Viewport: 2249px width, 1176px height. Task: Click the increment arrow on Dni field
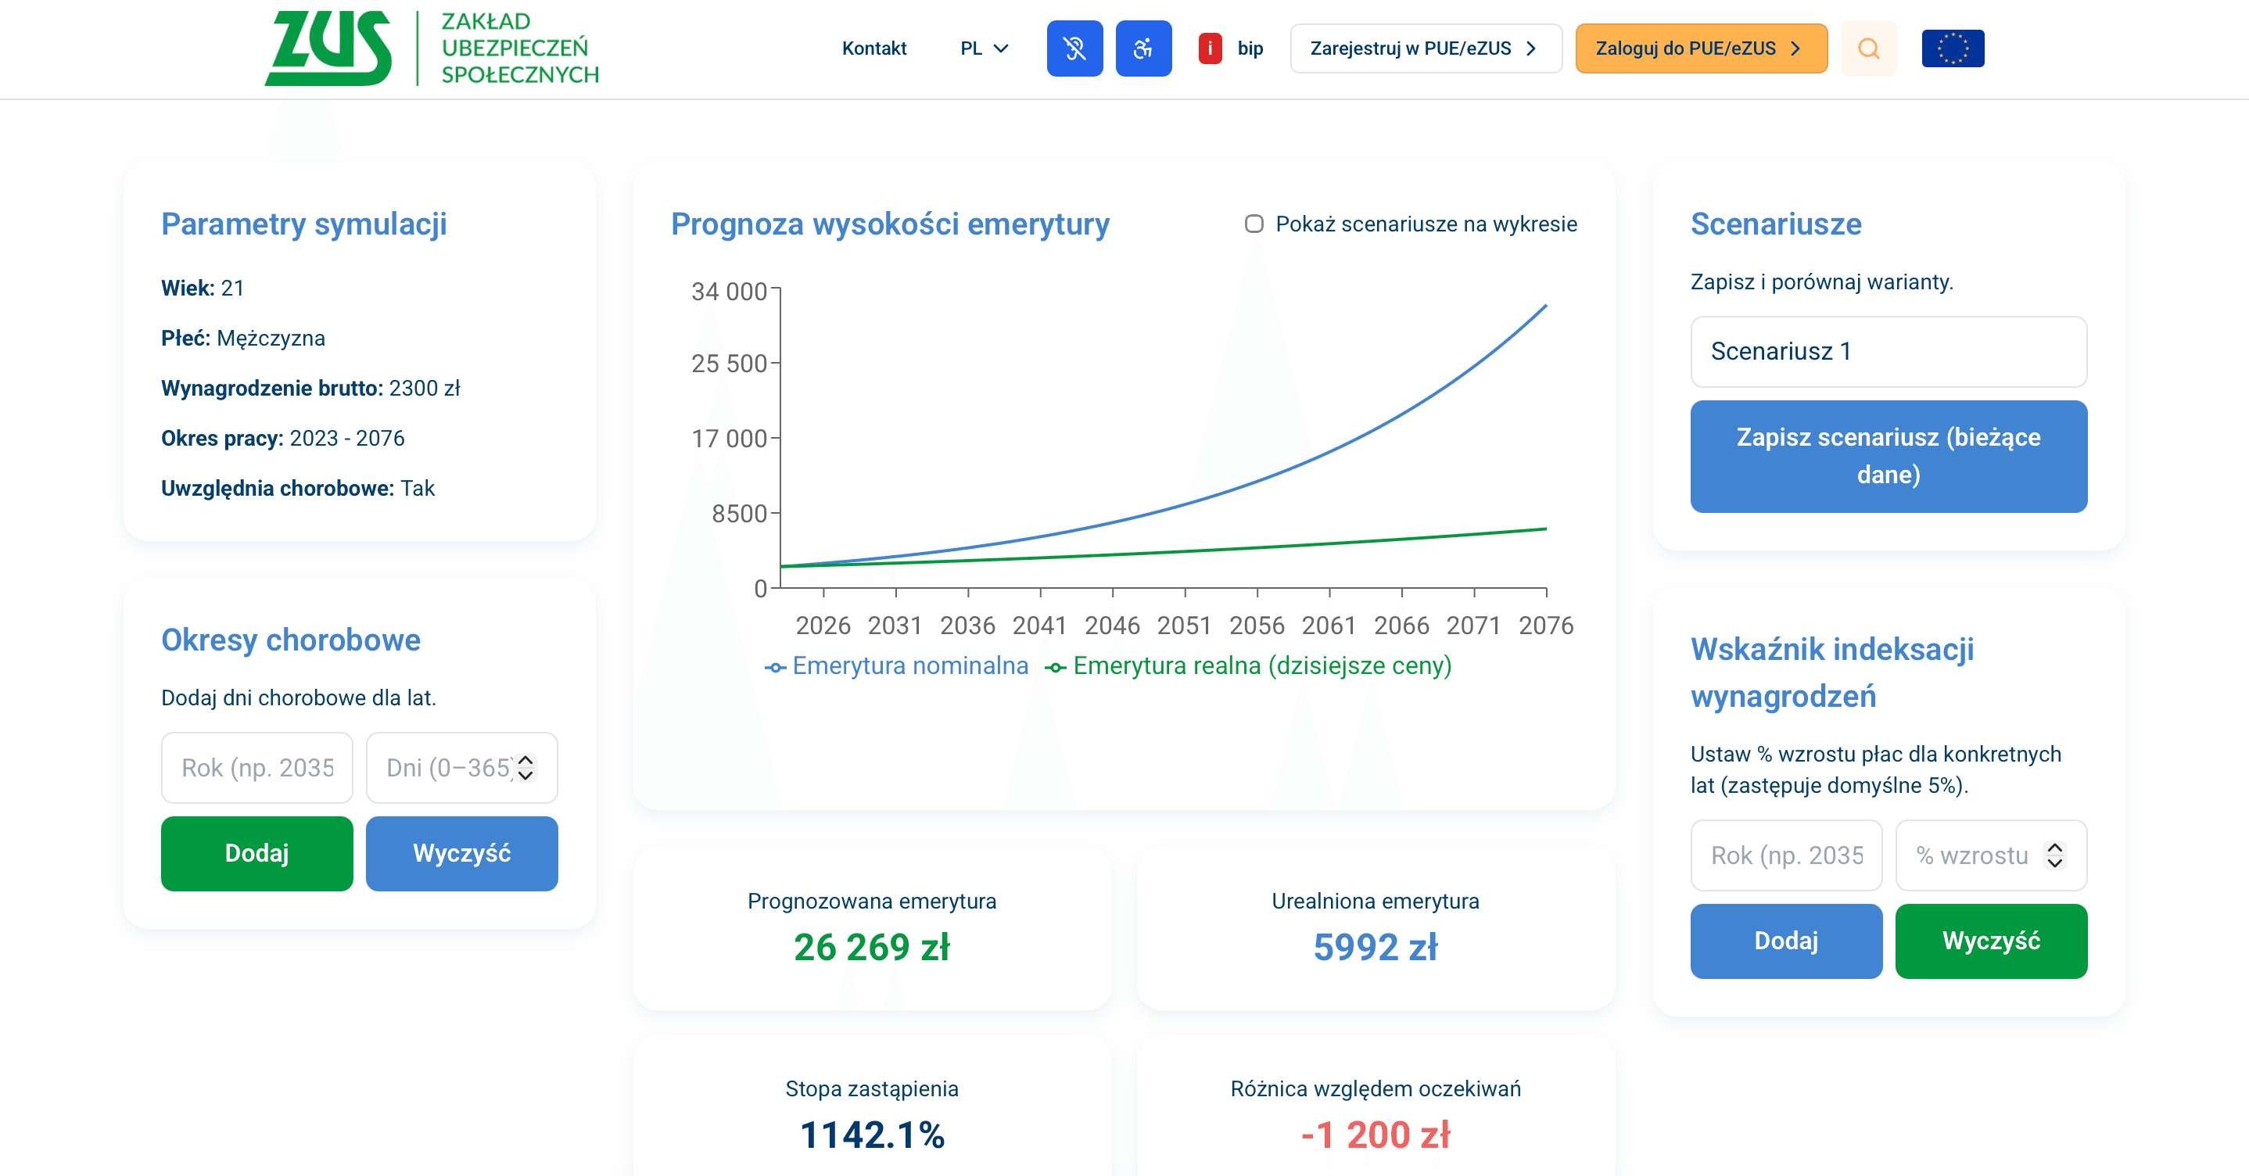point(525,761)
